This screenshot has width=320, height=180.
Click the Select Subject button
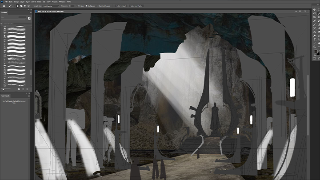tap(121, 6)
